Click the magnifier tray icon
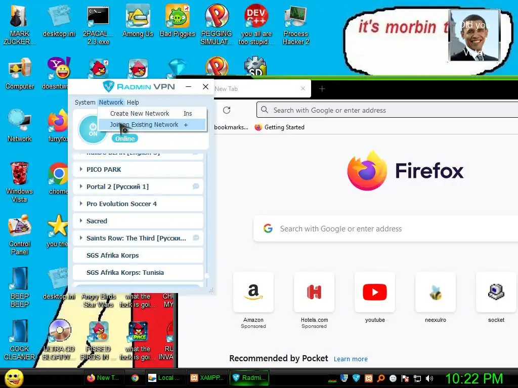The width and height of the screenshot is (518, 388). click(380, 378)
